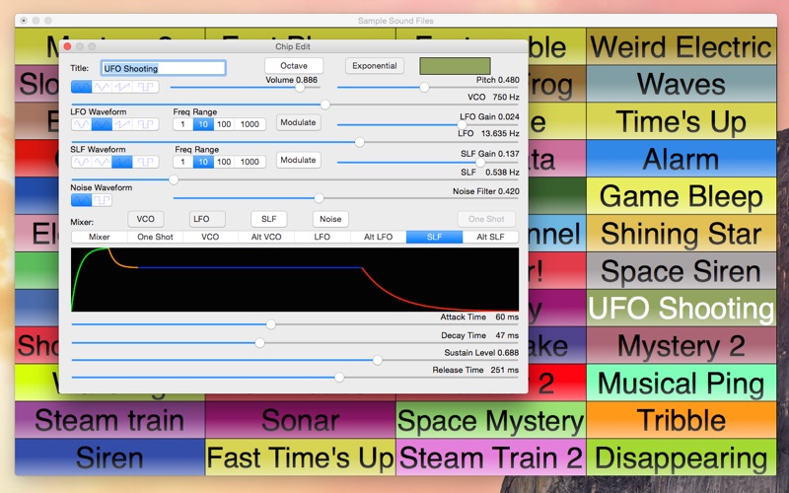
Task: Choose triangle for SLF Waveform
Action: point(102,162)
